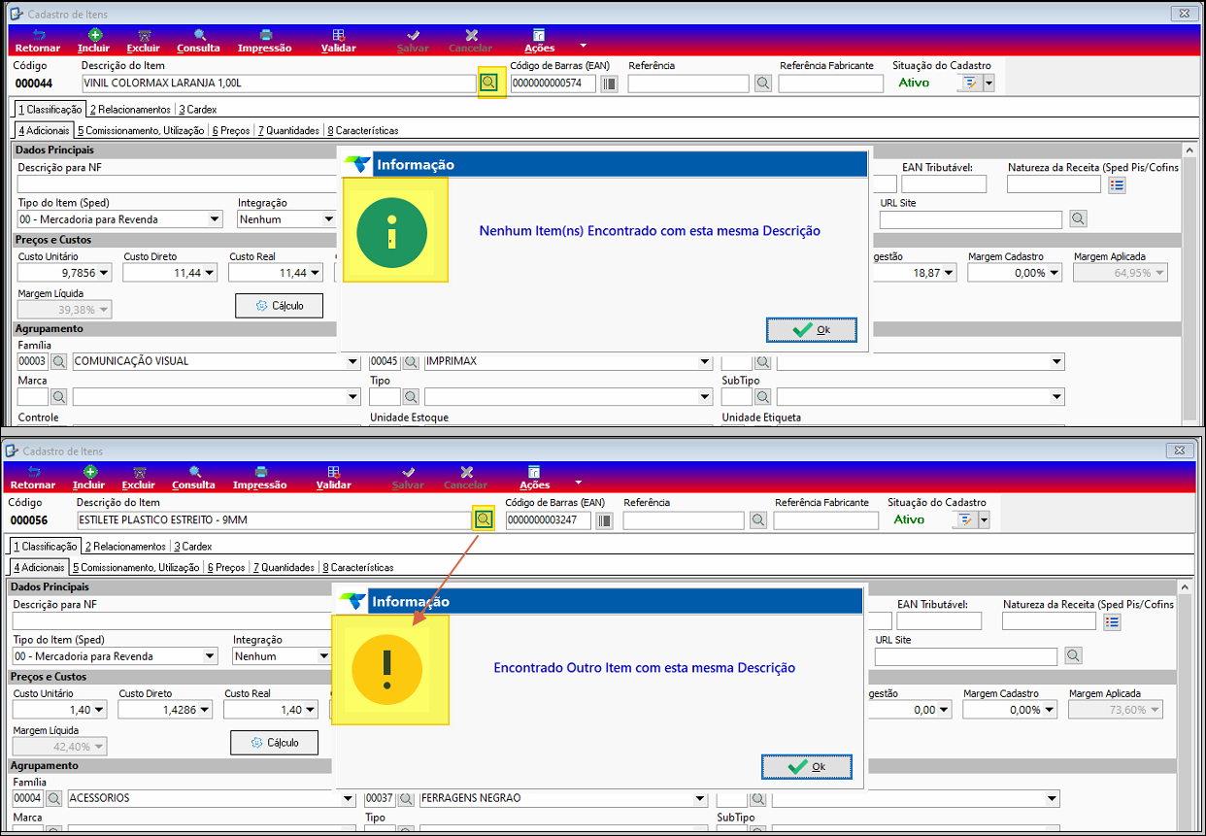Click Ok on 'Encontrado Outro Item' dialog
Screen dimensions: 1206x836
click(807, 767)
